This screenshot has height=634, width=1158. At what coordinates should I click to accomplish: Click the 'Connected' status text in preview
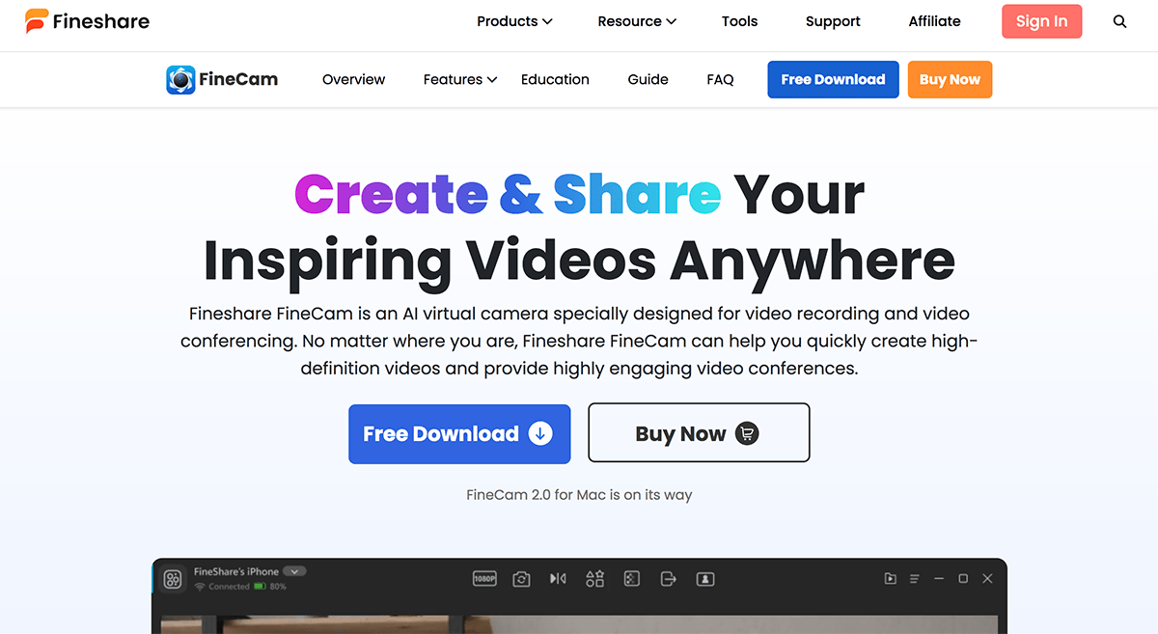(x=229, y=587)
